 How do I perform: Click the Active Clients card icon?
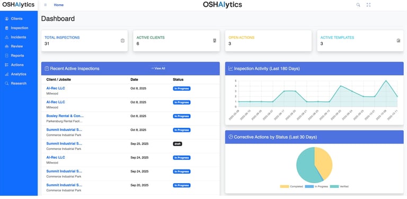coord(215,41)
